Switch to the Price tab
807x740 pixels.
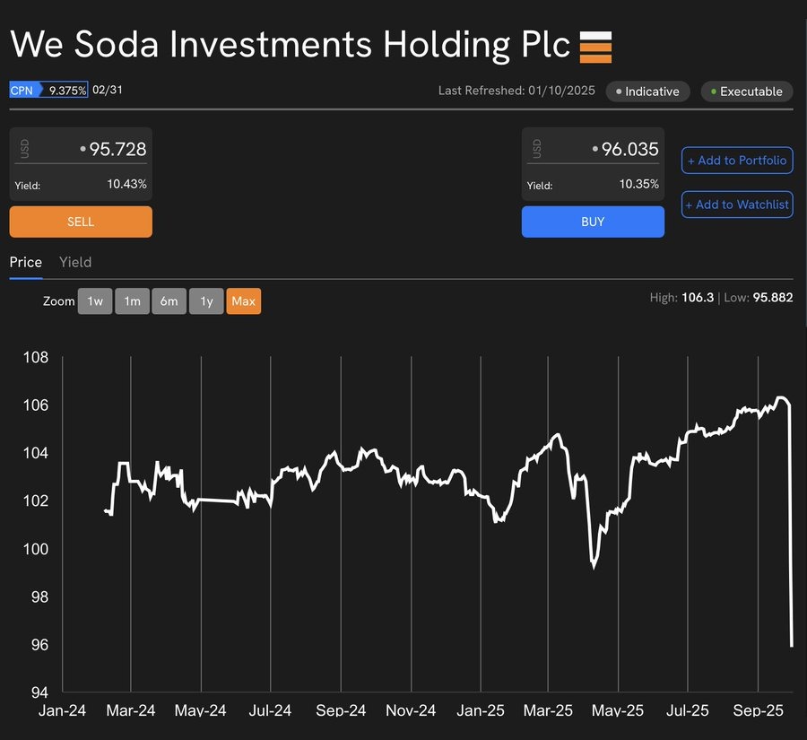[26, 262]
